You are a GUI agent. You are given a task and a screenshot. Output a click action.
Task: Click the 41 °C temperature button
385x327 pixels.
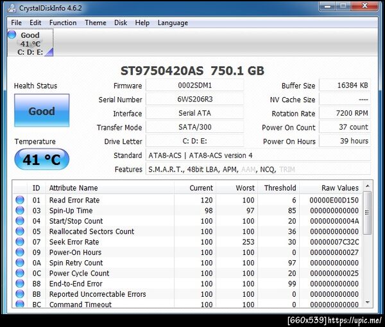pyautogui.click(x=42, y=159)
